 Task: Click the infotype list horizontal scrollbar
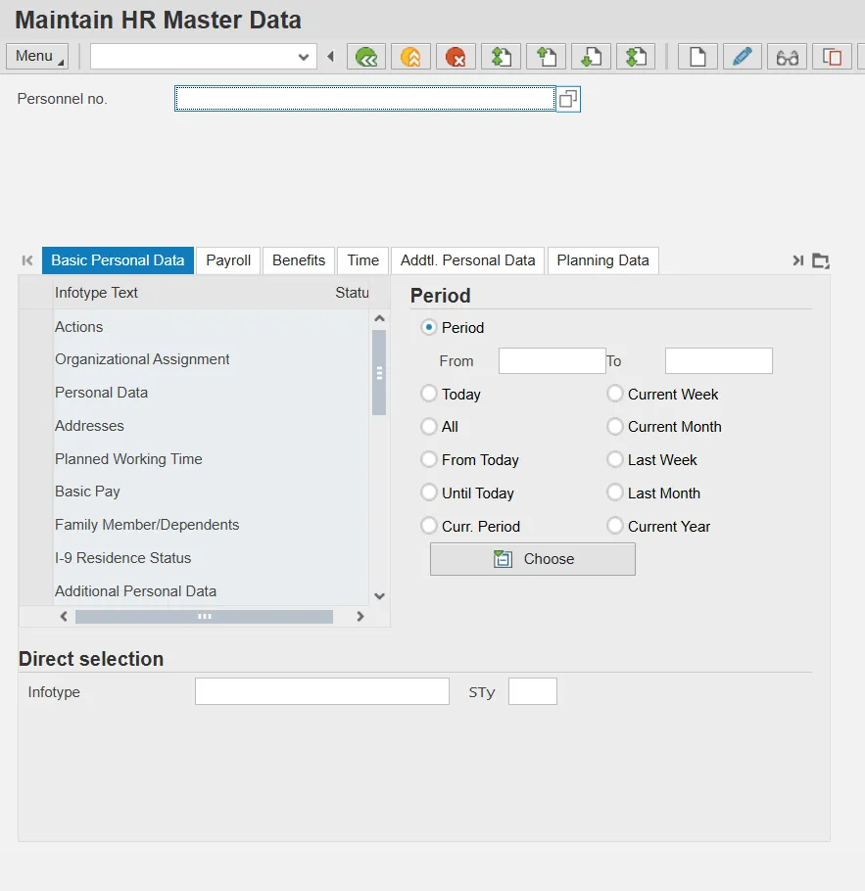pyautogui.click(x=204, y=617)
